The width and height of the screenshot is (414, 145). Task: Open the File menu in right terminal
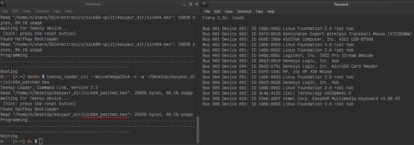click(x=207, y=11)
